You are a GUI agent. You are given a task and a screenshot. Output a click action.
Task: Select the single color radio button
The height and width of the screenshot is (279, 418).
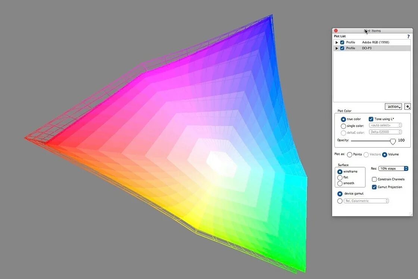click(x=343, y=126)
